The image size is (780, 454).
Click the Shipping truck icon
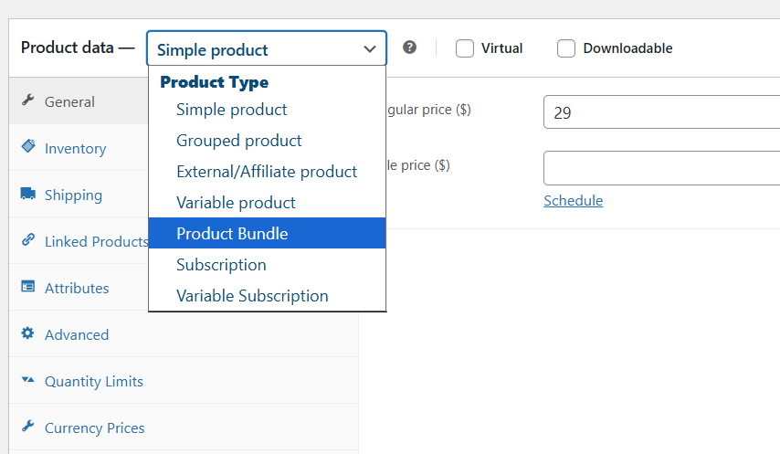pyautogui.click(x=27, y=193)
